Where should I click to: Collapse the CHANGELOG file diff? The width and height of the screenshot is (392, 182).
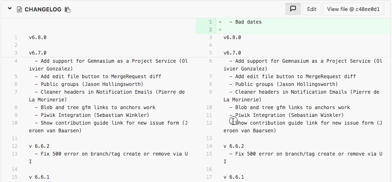10,9
